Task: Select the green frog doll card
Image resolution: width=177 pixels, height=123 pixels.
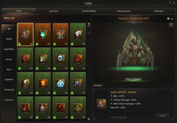Action: pos(43,59)
